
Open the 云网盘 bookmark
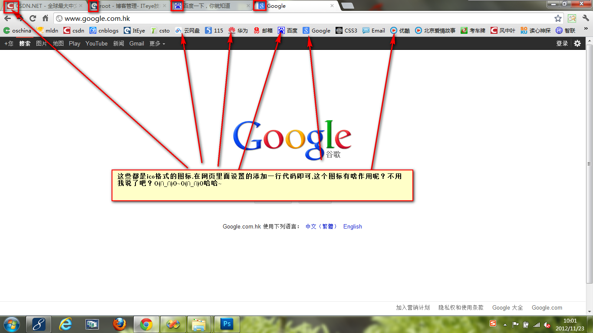point(188,30)
